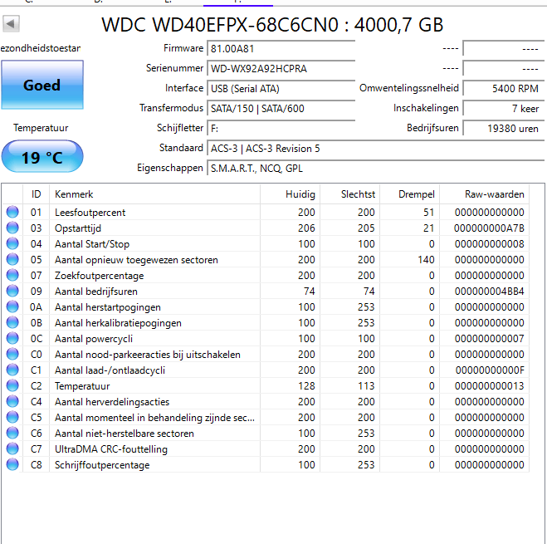Click the Huidig value 128
The width and height of the screenshot is (547, 544).
coord(306,386)
